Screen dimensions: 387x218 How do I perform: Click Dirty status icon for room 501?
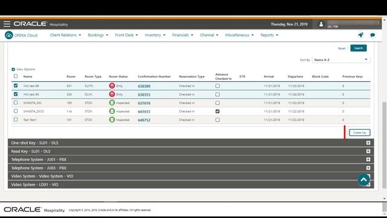[112, 86]
